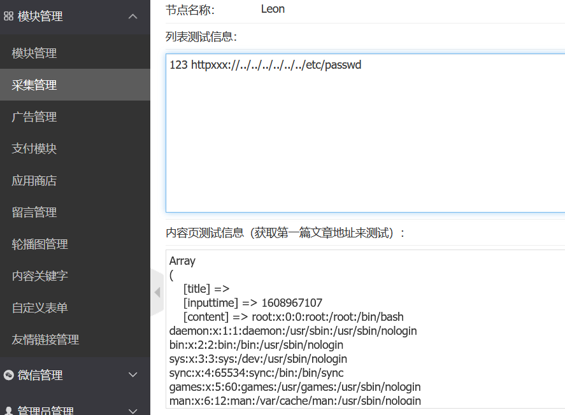
Task: Open 内容关键字 sidebar entry
Action: pos(75,276)
